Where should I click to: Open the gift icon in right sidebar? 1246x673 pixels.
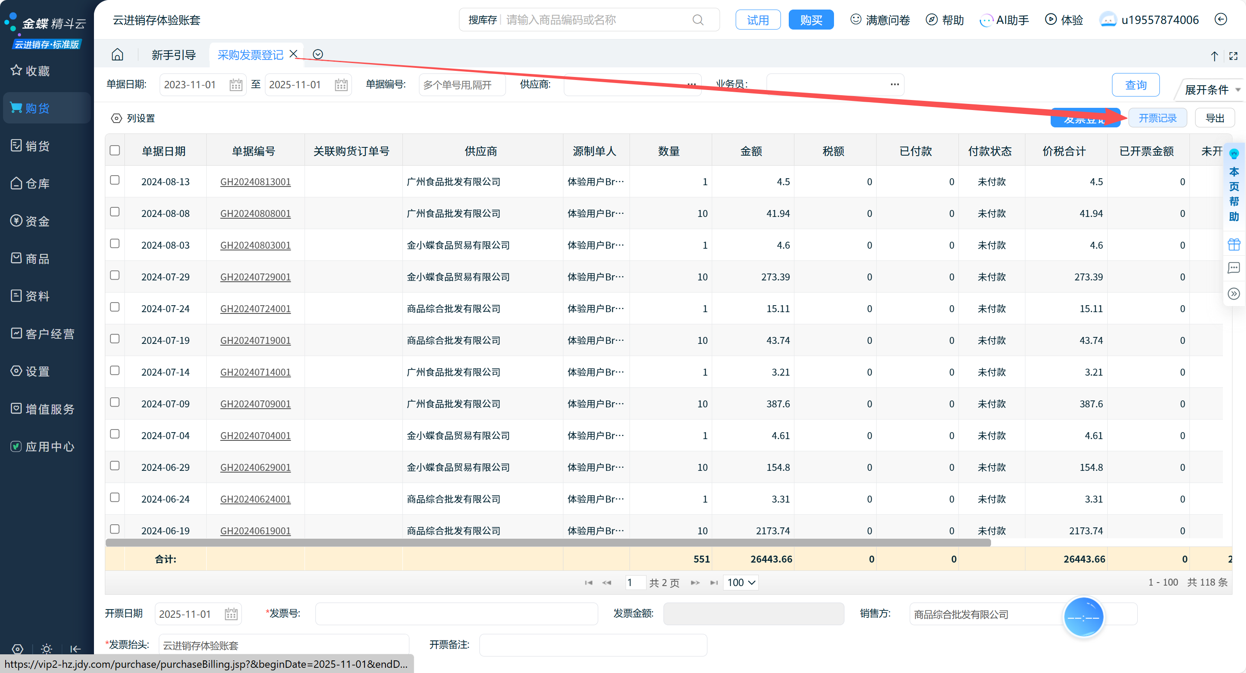(1234, 244)
